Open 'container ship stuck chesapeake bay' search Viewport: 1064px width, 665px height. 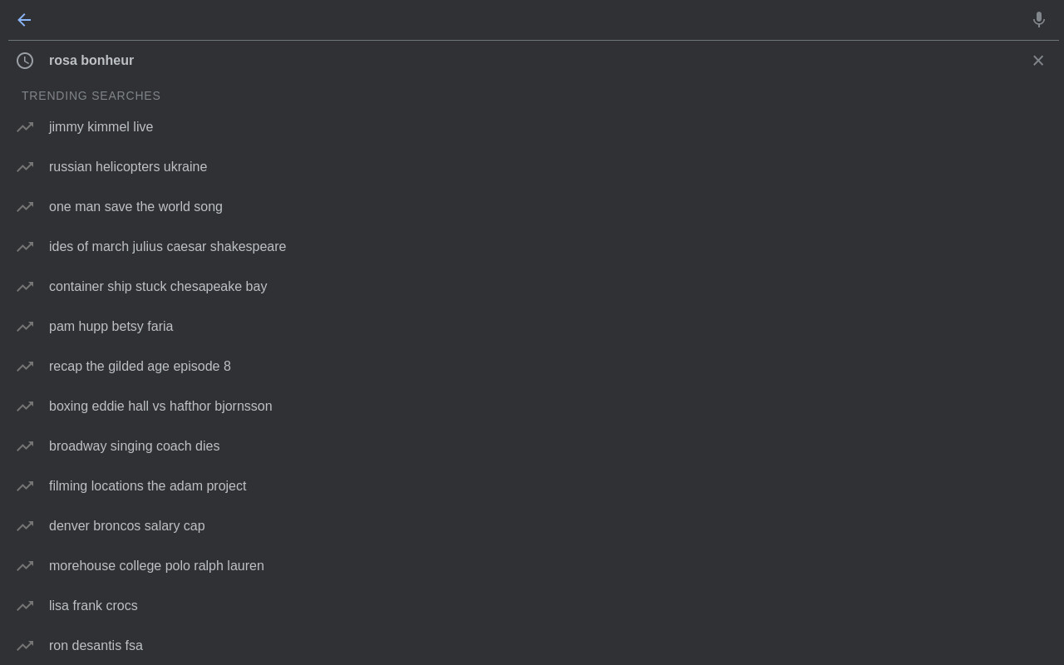[x=532, y=287]
